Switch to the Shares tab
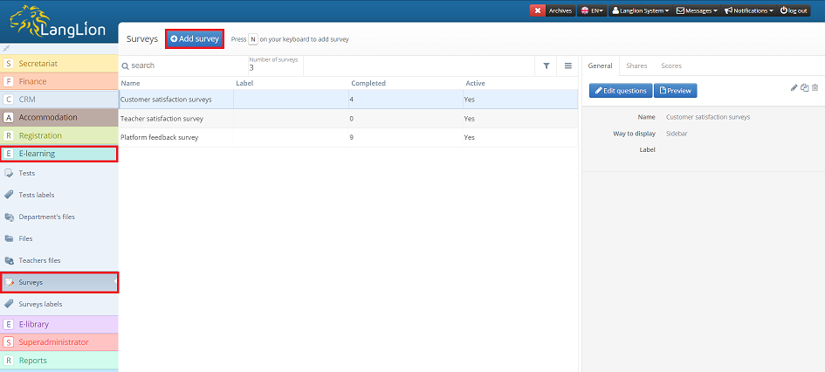This screenshot has width=825, height=372. tap(636, 65)
